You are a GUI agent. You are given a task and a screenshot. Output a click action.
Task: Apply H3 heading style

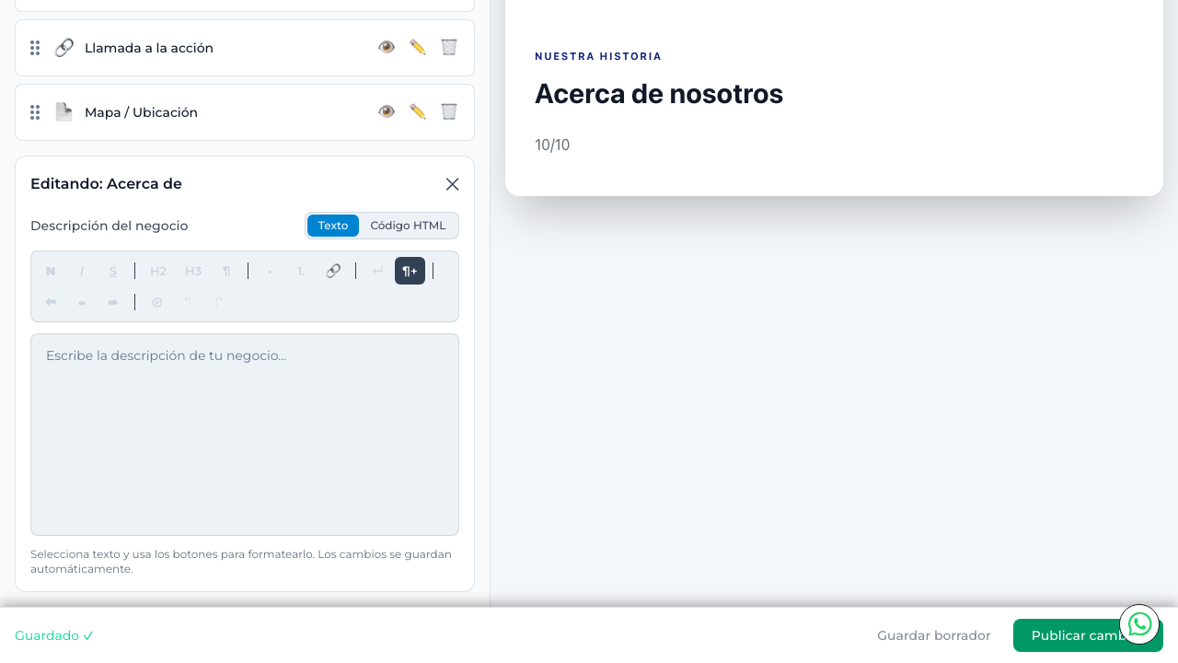pos(193,271)
